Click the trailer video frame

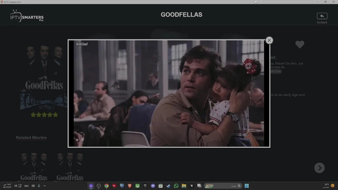[x=169, y=93]
